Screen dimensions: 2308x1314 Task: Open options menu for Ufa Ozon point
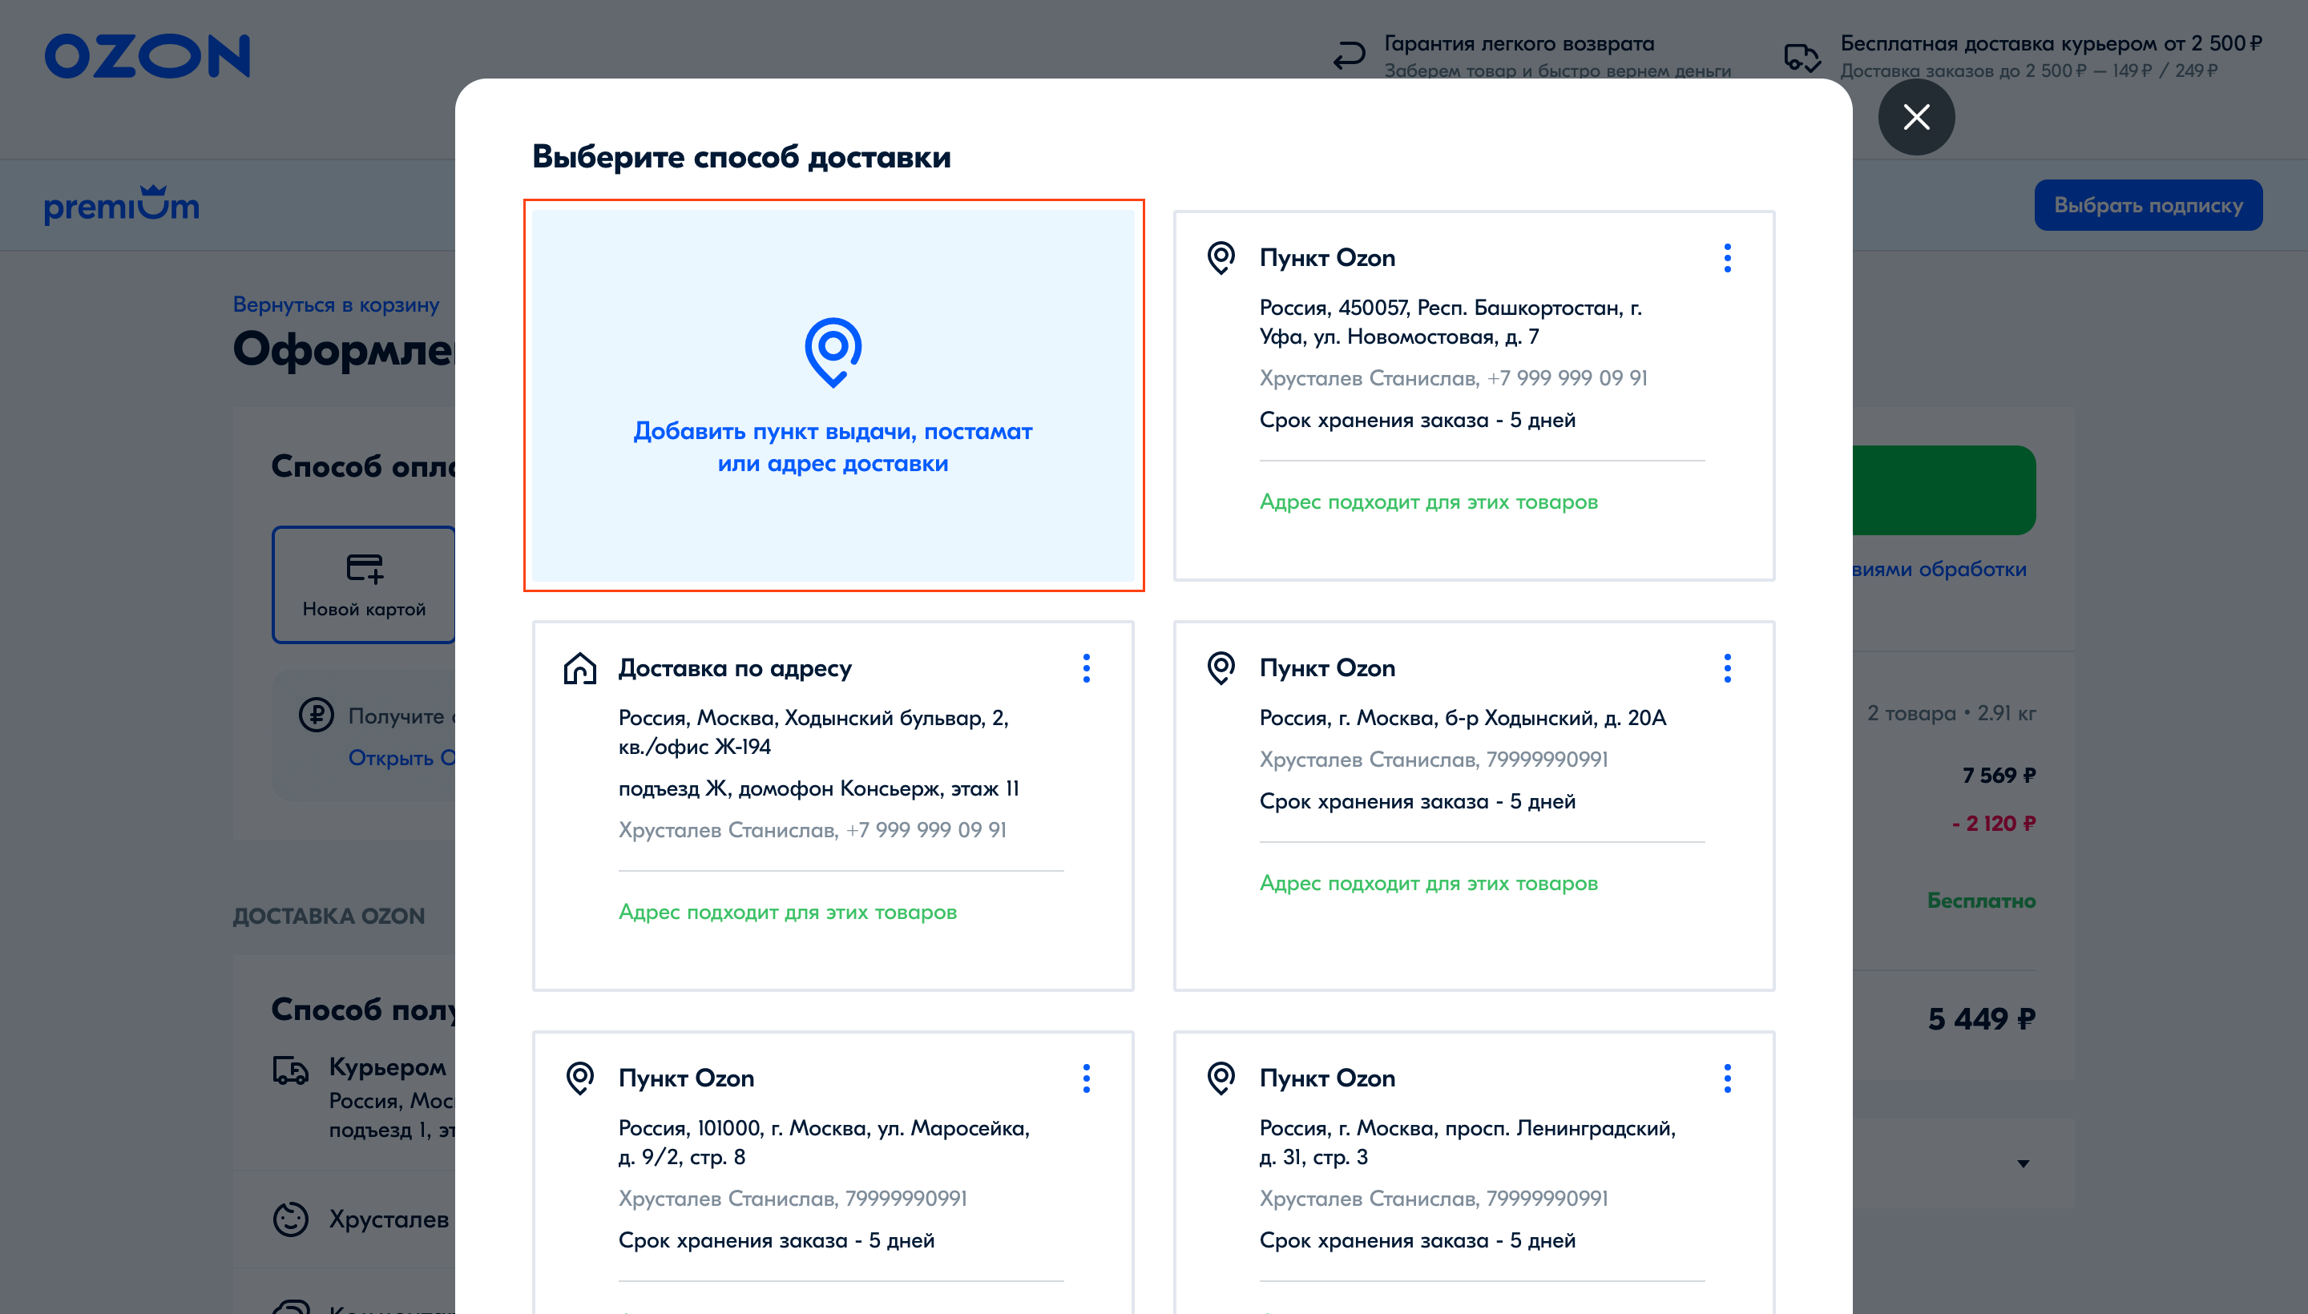pos(1727,258)
